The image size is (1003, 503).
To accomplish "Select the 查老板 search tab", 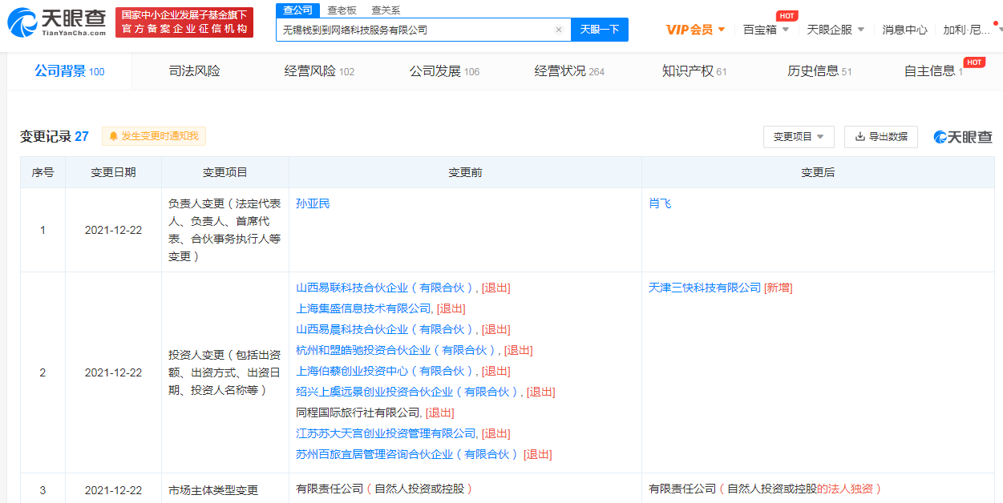I will pyautogui.click(x=342, y=10).
